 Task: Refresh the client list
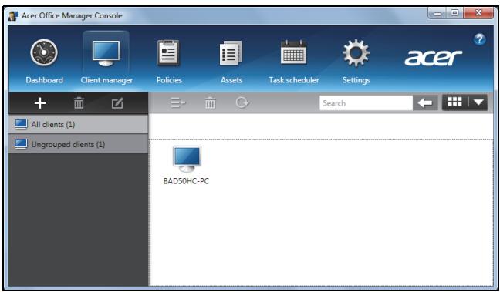[x=242, y=102]
